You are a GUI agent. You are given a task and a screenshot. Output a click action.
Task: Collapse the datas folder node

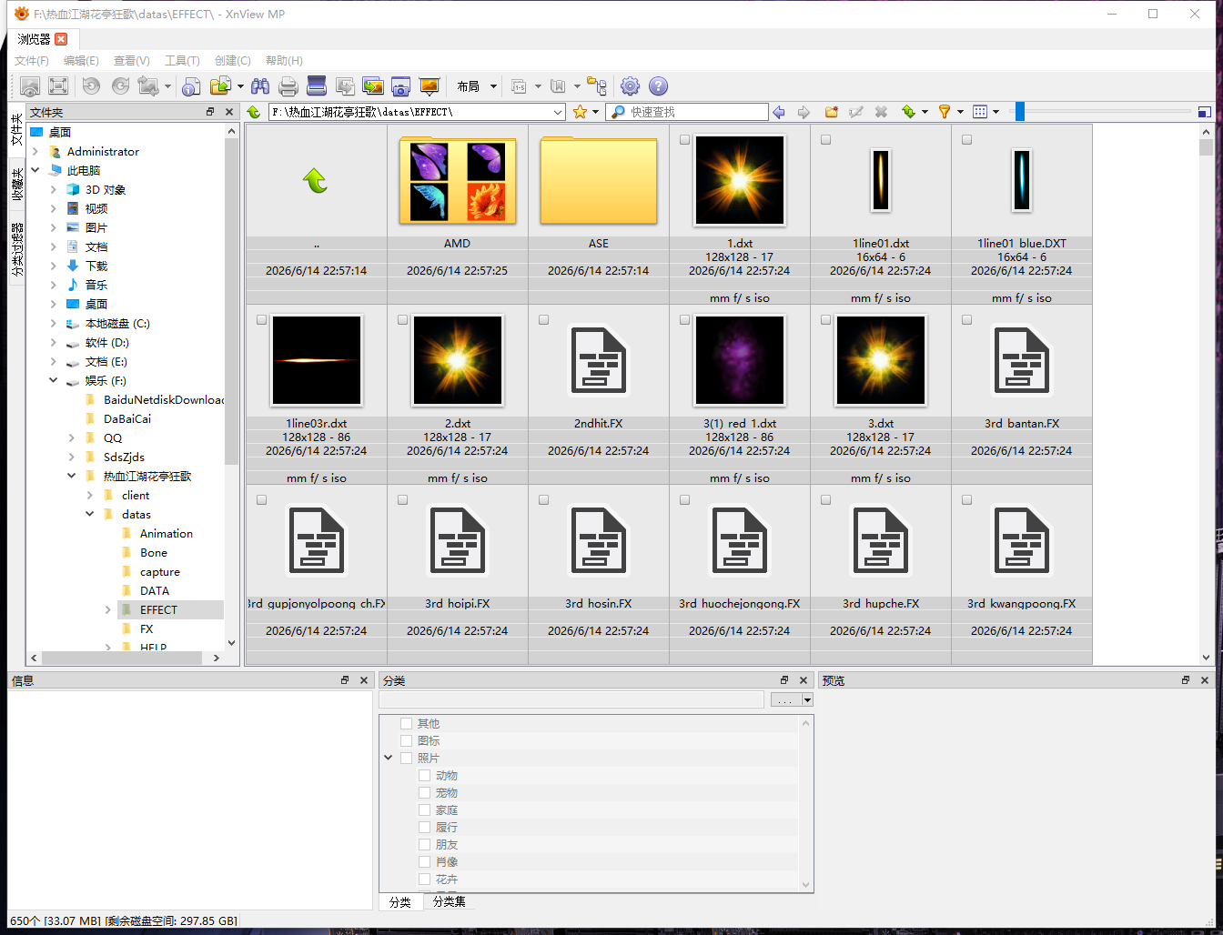89,515
